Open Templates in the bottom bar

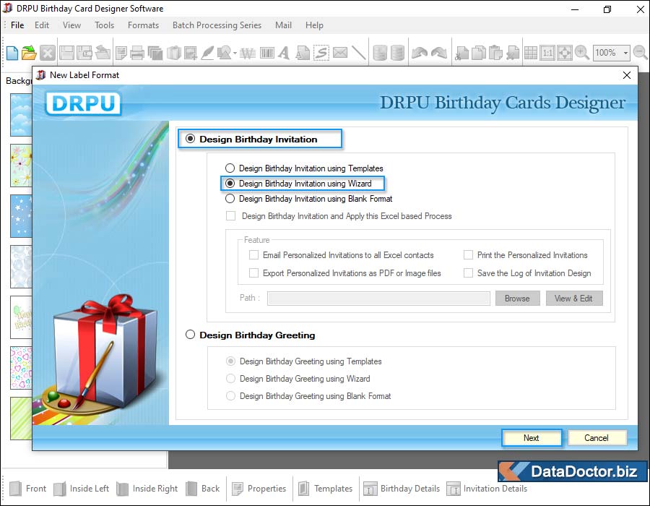pyautogui.click(x=326, y=488)
